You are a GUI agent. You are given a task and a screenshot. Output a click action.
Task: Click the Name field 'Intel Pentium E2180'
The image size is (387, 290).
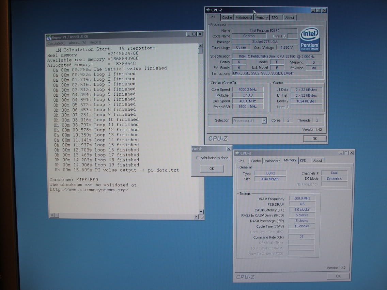[265, 31]
